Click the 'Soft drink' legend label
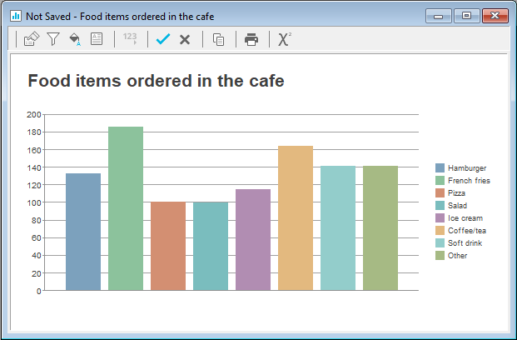 tap(465, 243)
